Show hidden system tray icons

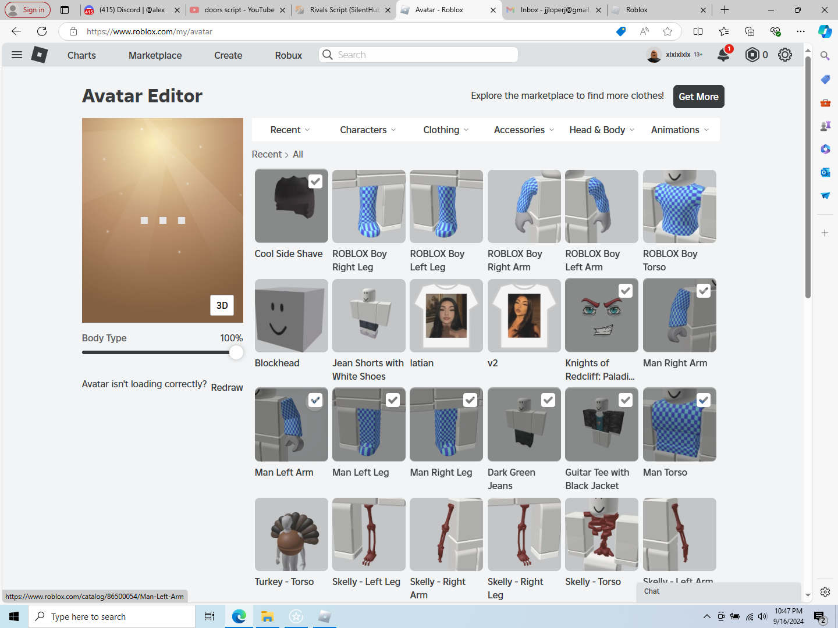tap(706, 616)
